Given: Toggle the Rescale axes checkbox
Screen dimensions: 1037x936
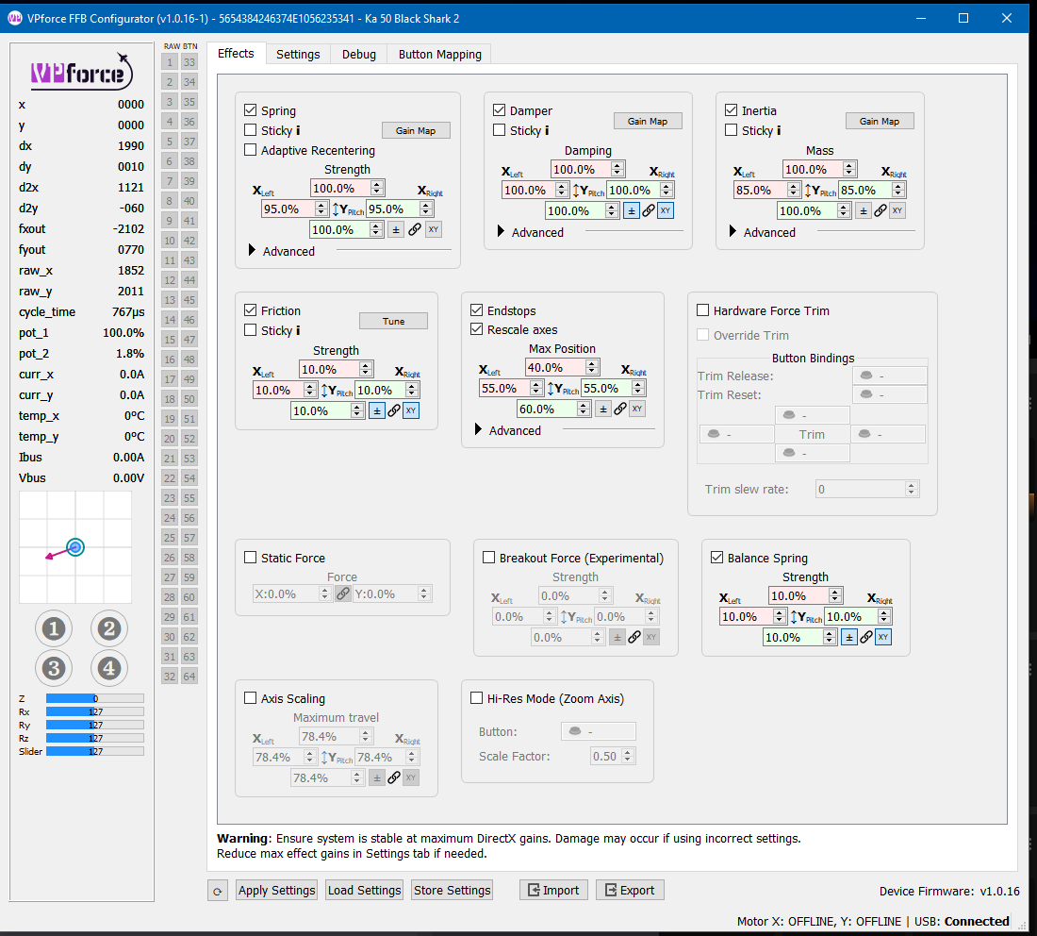Looking at the screenshot, I should pos(476,329).
